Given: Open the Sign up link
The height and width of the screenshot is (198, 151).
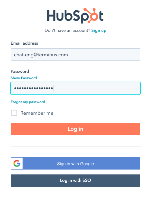Looking at the screenshot, I should [99, 30].
